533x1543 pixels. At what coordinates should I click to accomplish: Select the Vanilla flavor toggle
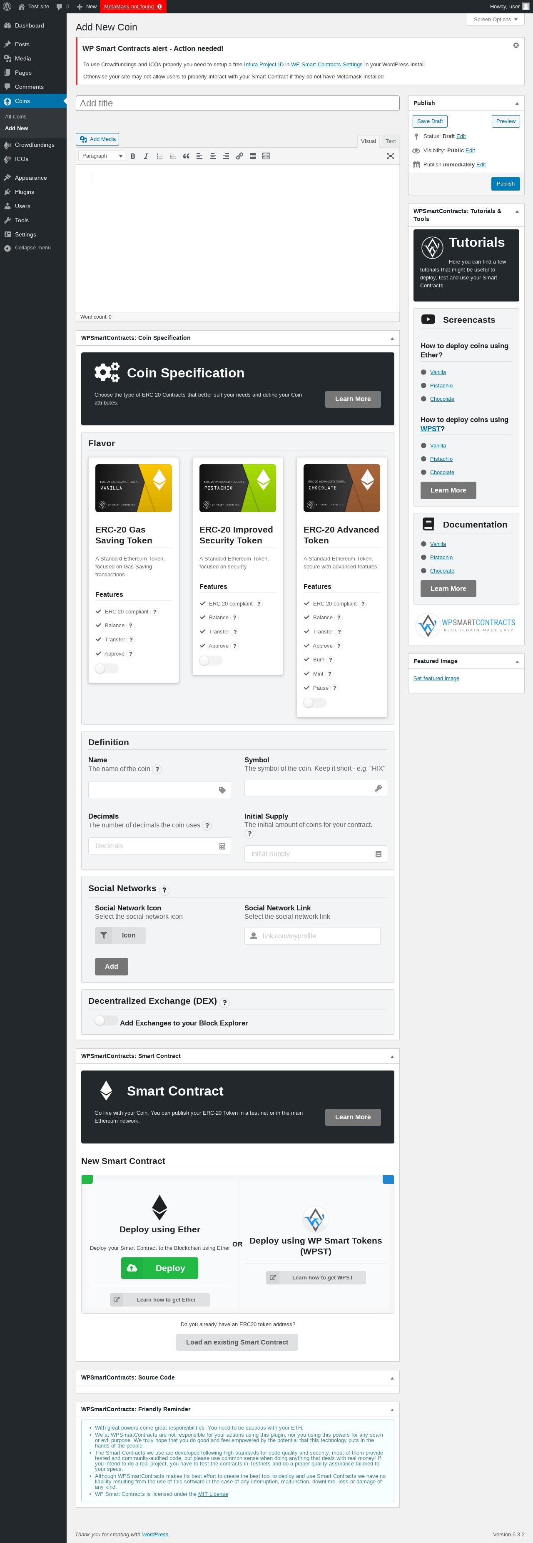107,668
